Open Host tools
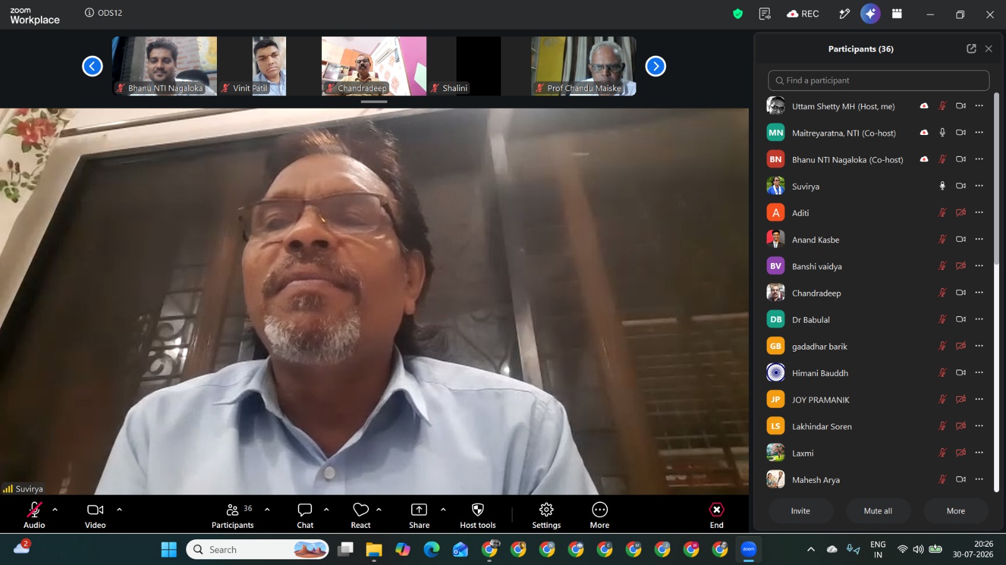Image resolution: width=1006 pixels, height=565 pixels. click(478, 515)
